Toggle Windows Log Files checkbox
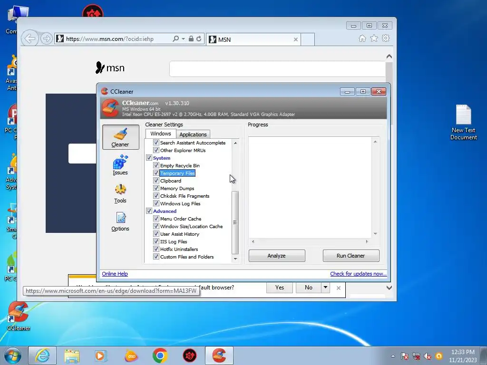The image size is (487, 365). tap(156, 203)
